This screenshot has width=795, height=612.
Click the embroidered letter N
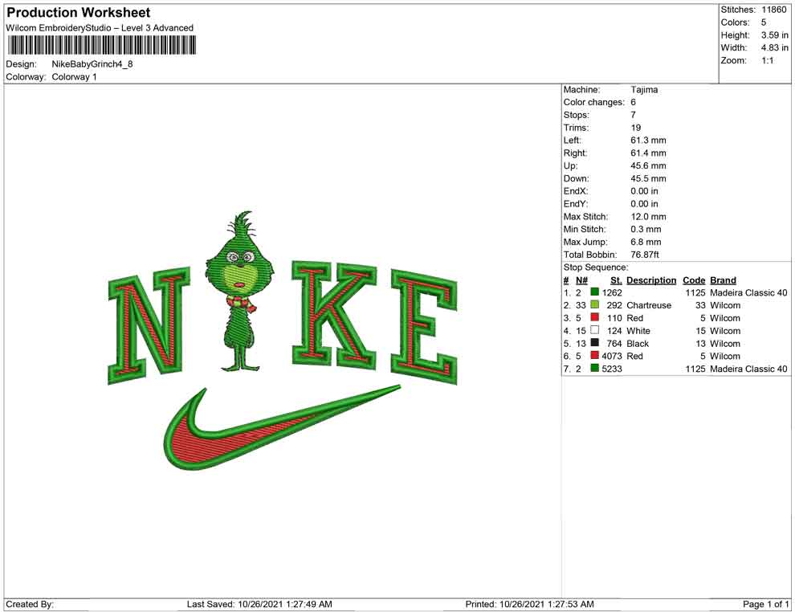pos(149,325)
